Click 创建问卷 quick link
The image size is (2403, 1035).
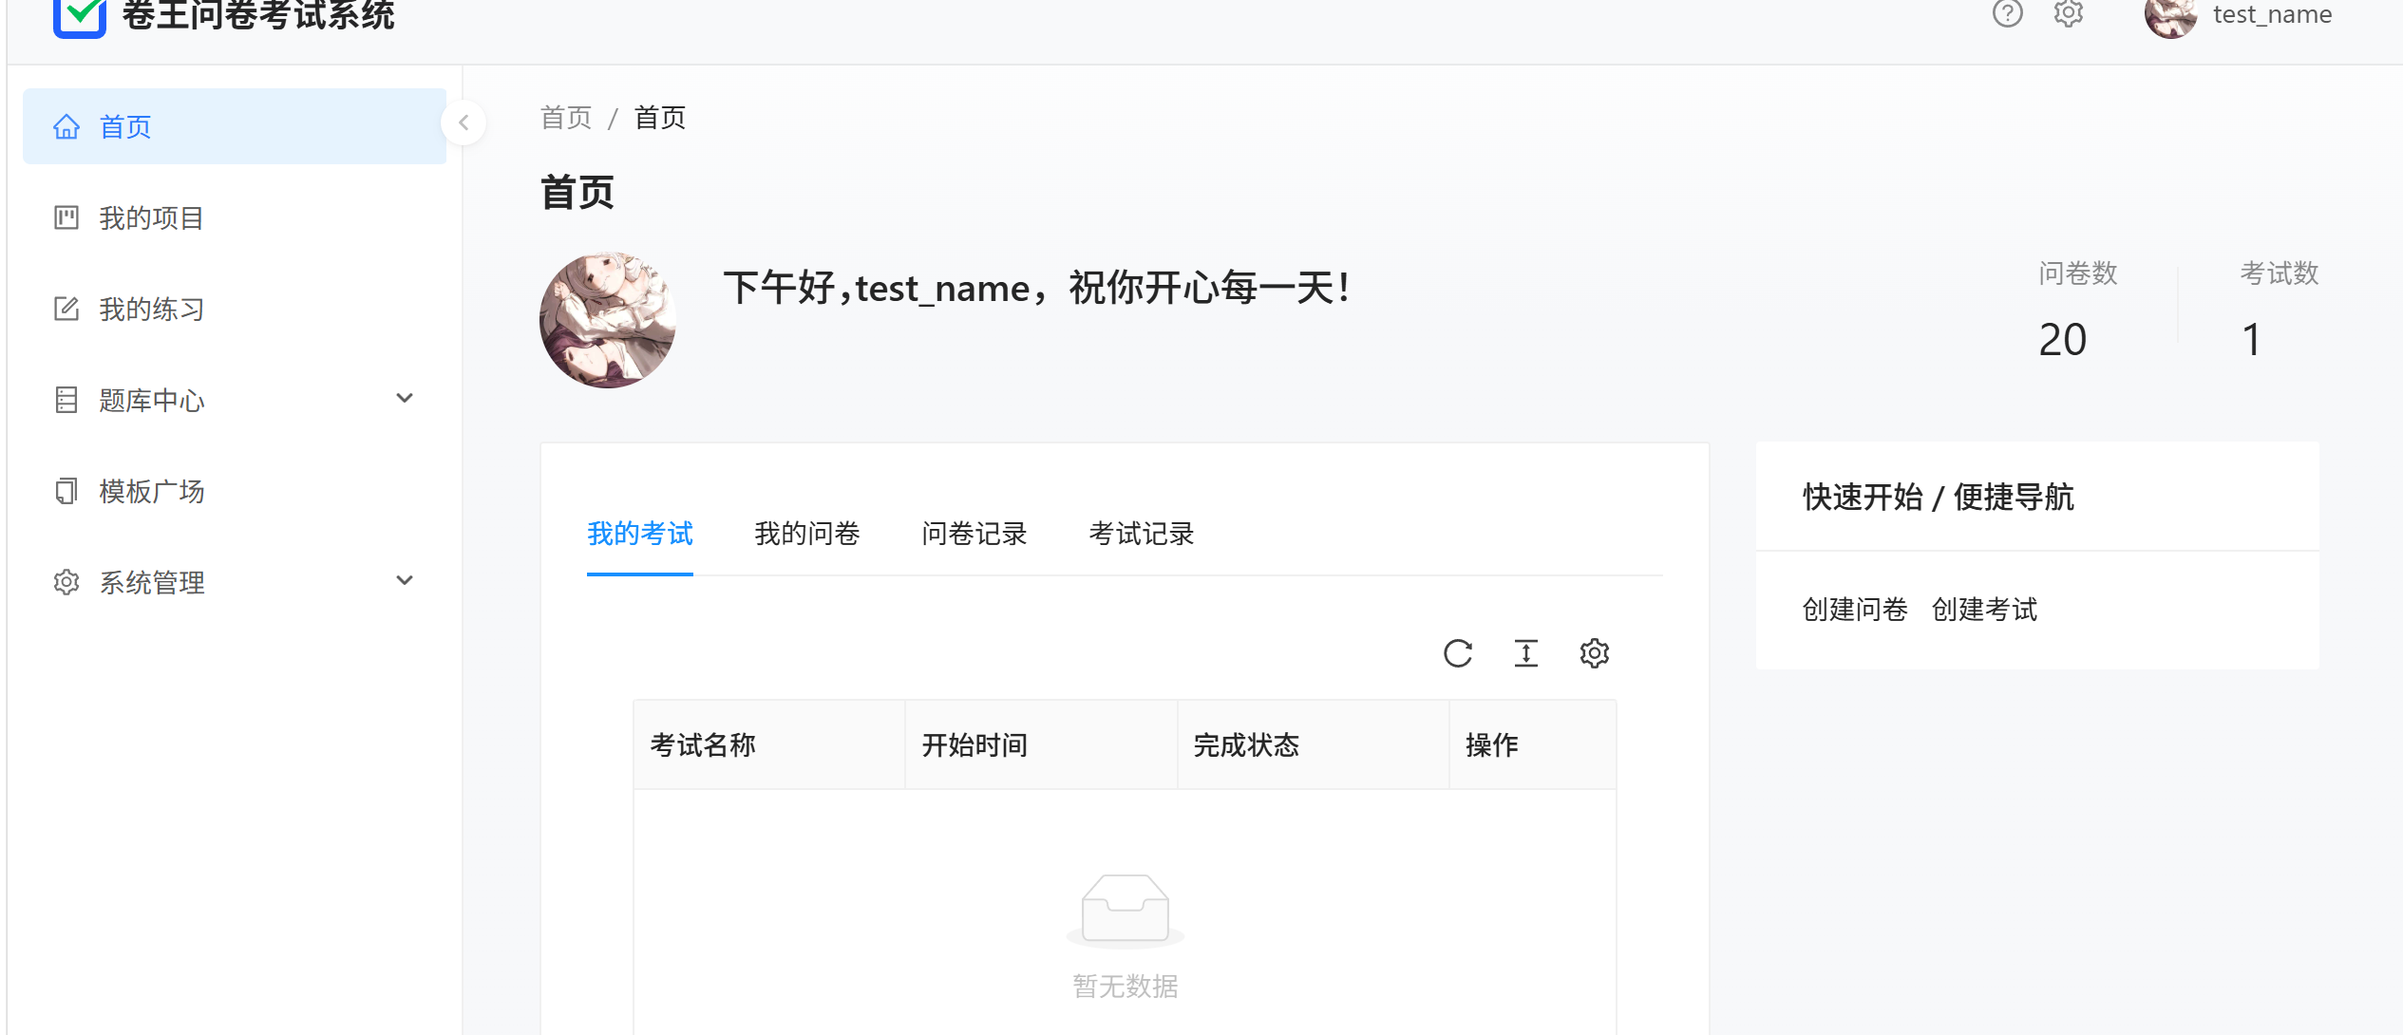1854,610
